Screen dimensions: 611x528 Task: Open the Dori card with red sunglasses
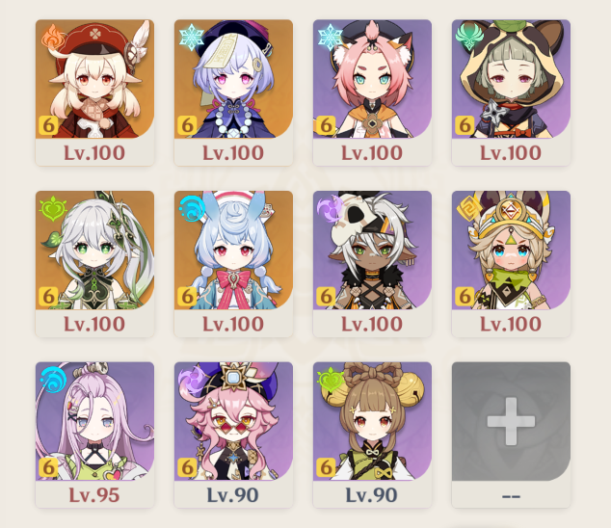pyautogui.click(x=233, y=435)
